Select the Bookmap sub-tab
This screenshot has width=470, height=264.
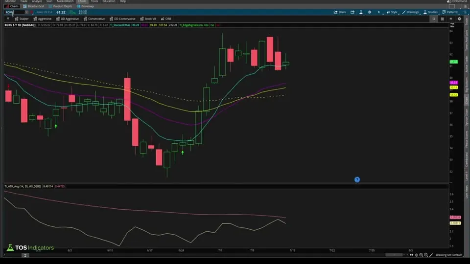pos(85,6)
